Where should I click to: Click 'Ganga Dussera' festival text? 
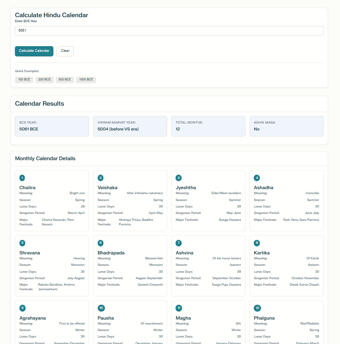(230, 220)
